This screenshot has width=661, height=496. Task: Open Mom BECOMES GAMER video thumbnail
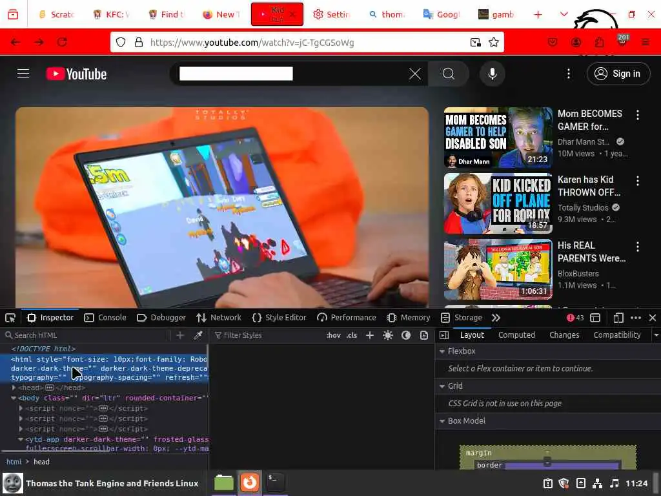[x=498, y=138]
